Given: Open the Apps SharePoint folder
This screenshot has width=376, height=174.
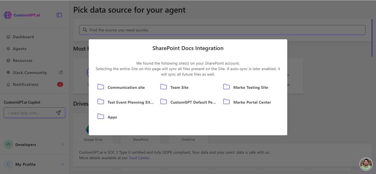Looking at the screenshot, I should (x=112, y=117).
